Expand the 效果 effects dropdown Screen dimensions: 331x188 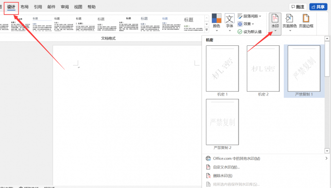[246, 24]
